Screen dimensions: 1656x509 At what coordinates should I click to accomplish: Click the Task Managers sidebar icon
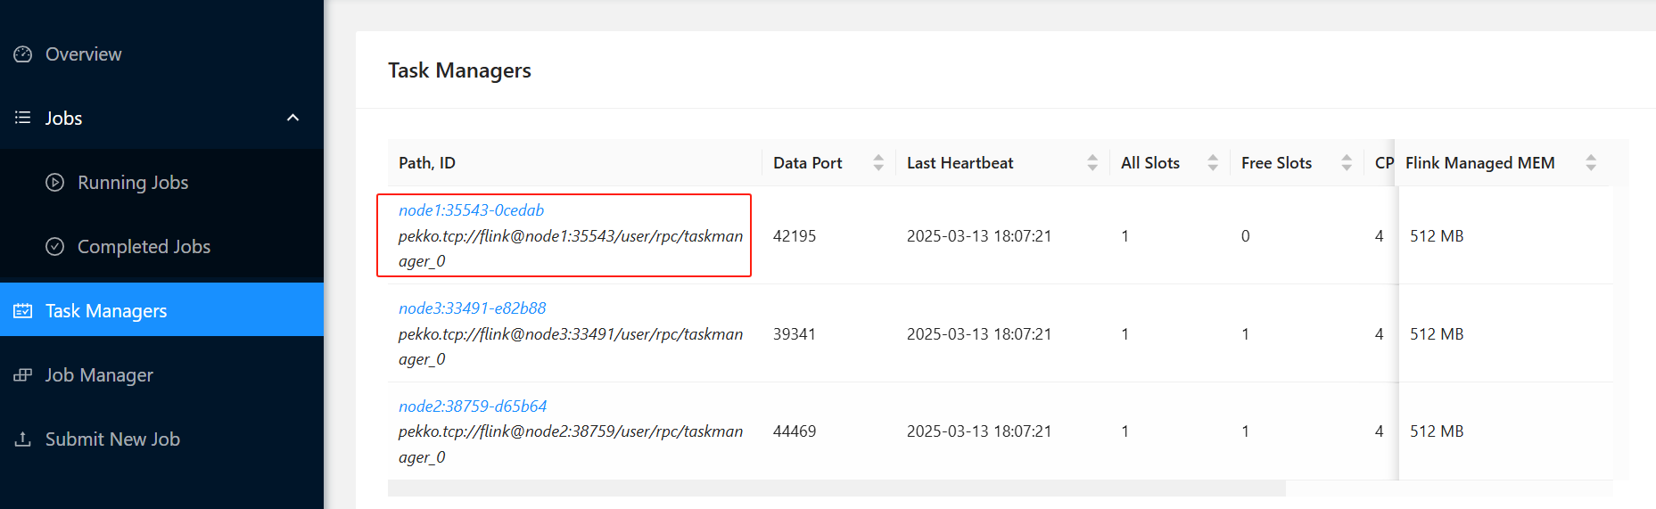click(x=23, y=311)
